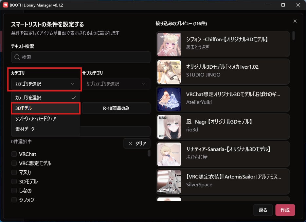
Task: Click the BOOTH app logo in title bar
Action: pos(5,5)
